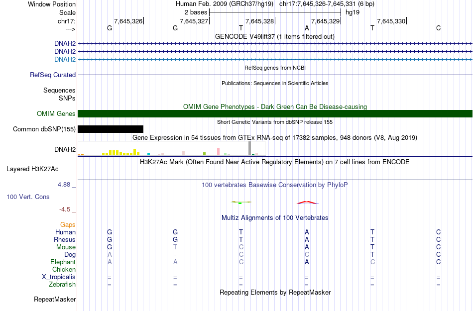
Task: Click the dark green OMIM gene bar
Action: pyautogui.click(x=275, y=113)
